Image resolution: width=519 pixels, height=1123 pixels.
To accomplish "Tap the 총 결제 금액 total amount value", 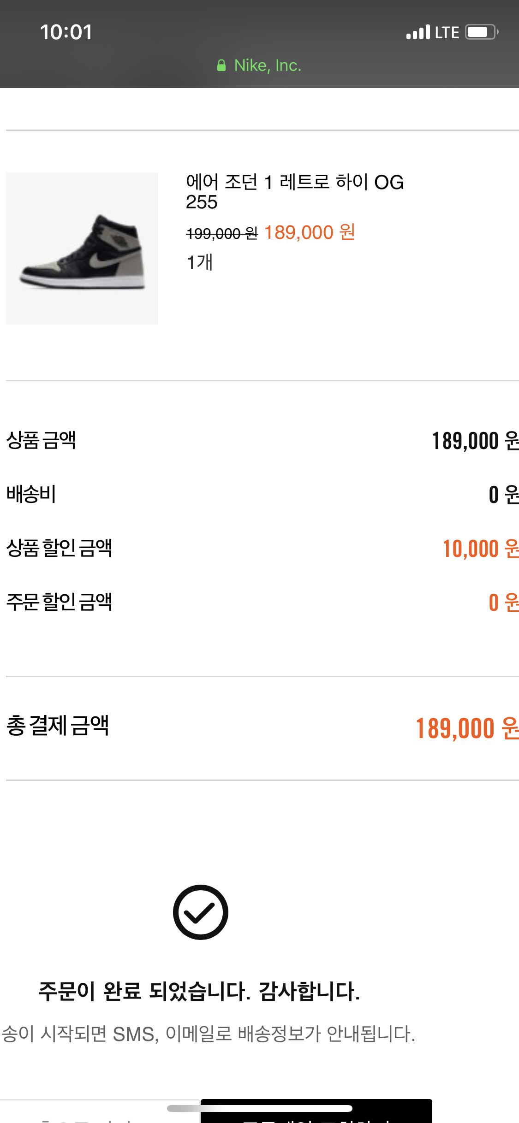I will tap(467, 728).
